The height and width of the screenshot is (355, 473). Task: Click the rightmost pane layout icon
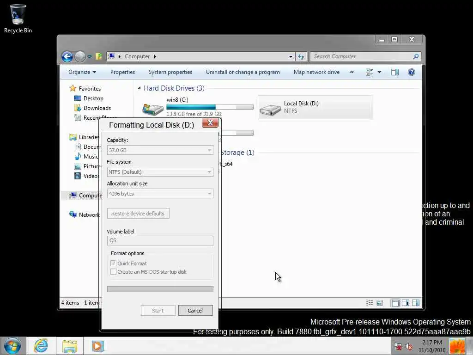pyautogui.click(x=416, y=303)
